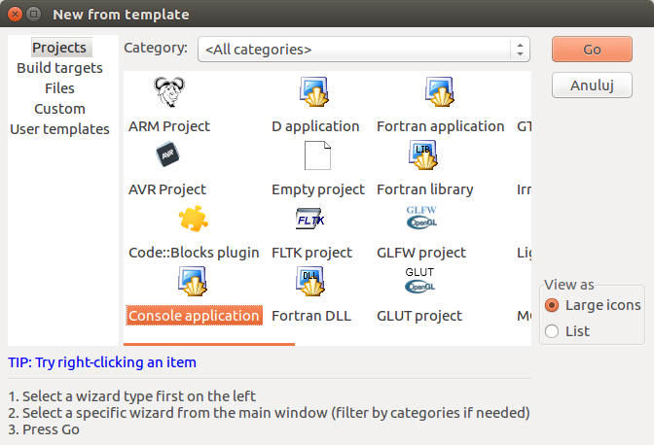Open User templates in left list
This screenshot has height=445, width=654.
(x=59, y=129)
